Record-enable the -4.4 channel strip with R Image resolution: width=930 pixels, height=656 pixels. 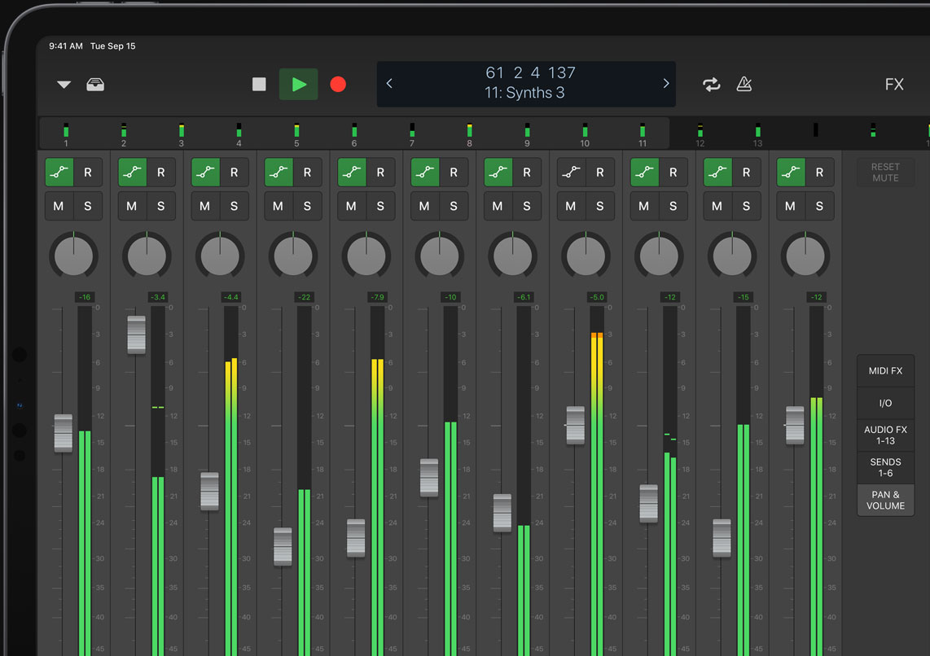235,173
